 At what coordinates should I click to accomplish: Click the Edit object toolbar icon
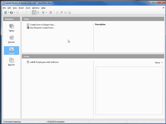[61, 12]
